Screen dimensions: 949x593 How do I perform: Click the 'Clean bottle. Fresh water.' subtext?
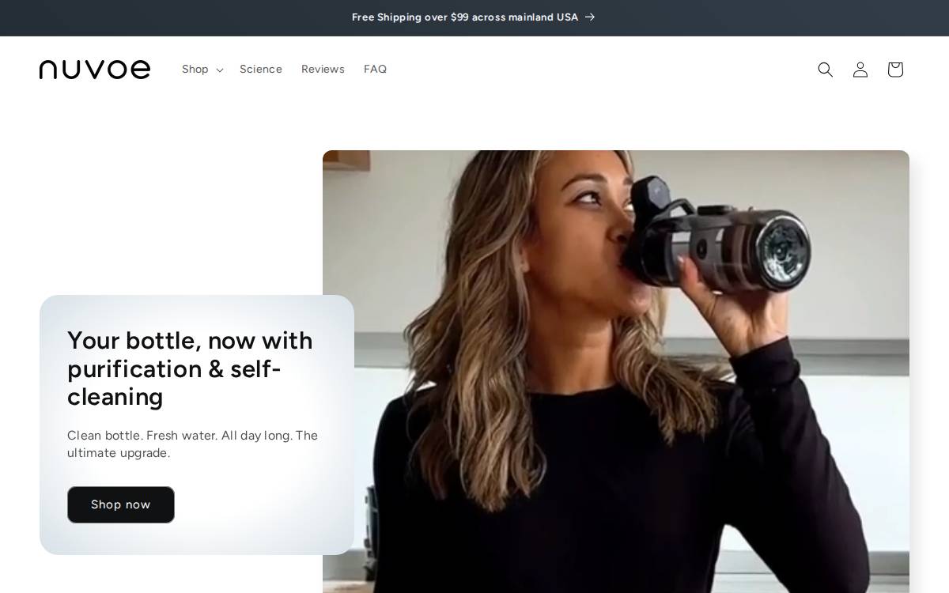coord(192,444)
